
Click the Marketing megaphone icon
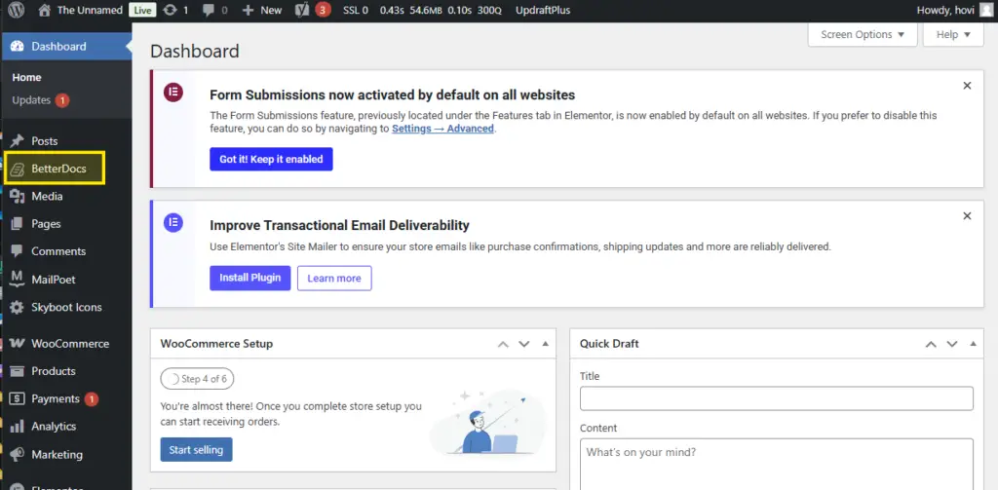[x=18, y=454]
